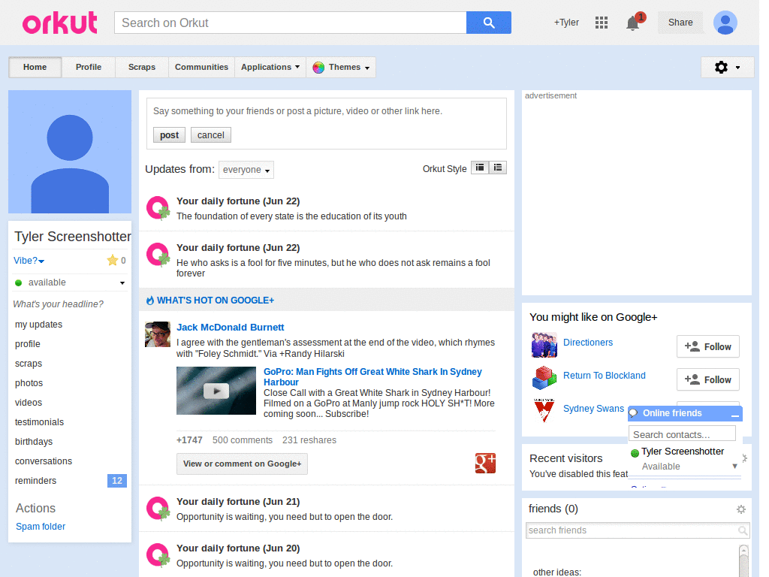Click the large profile picture placeholder

coord(70,152)
